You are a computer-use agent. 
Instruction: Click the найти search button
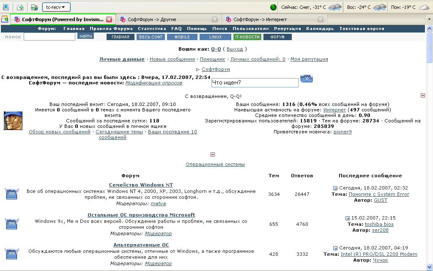tap(85, 36)
